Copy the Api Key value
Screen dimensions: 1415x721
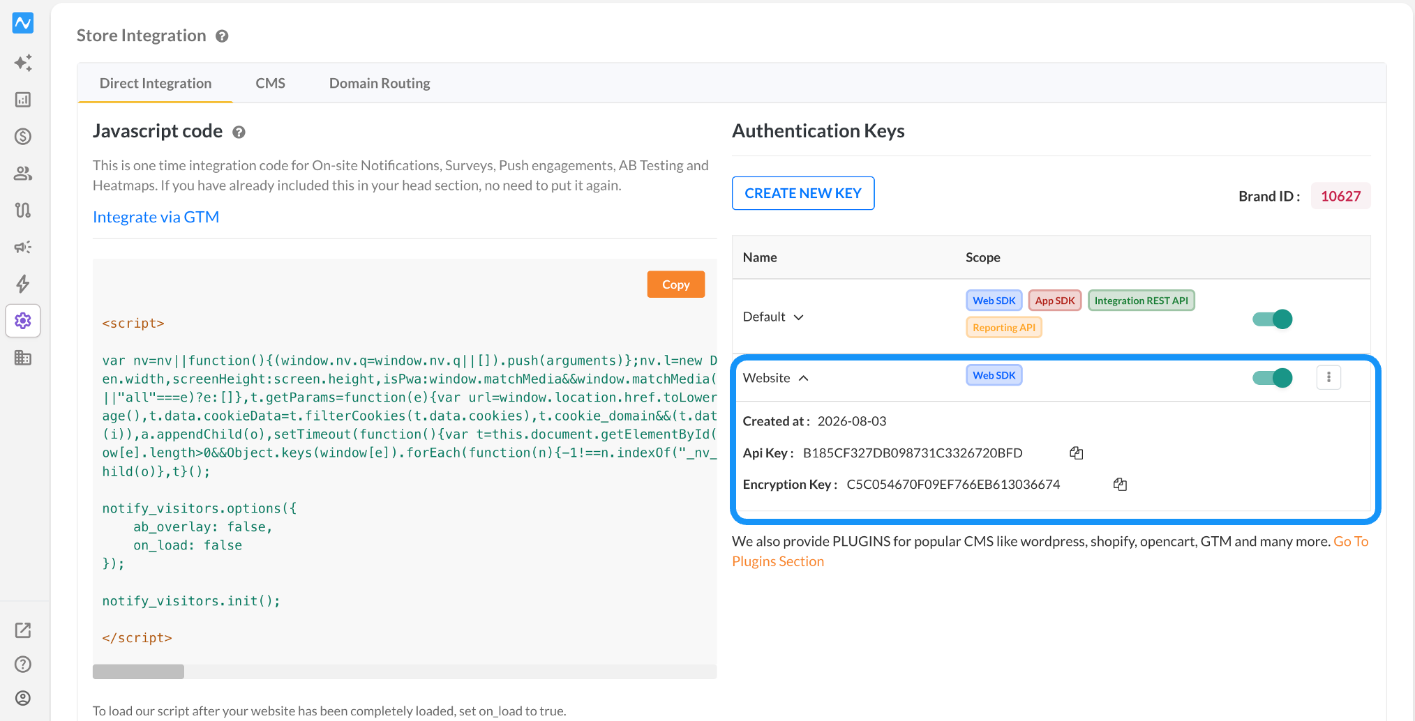pos(1077,453)
